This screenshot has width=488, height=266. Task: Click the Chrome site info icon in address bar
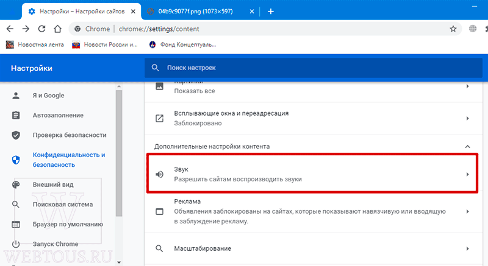[77, 29]
